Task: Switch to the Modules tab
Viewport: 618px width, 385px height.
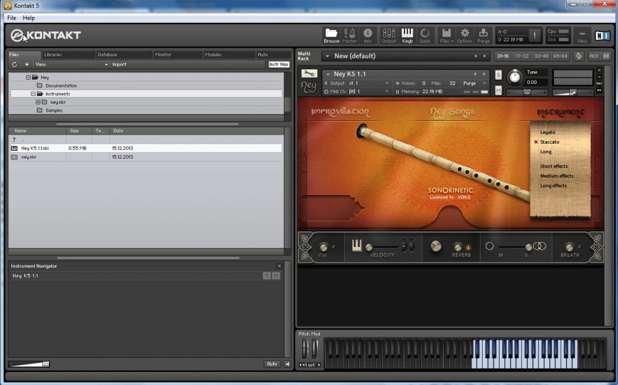Action: (229, 55)
